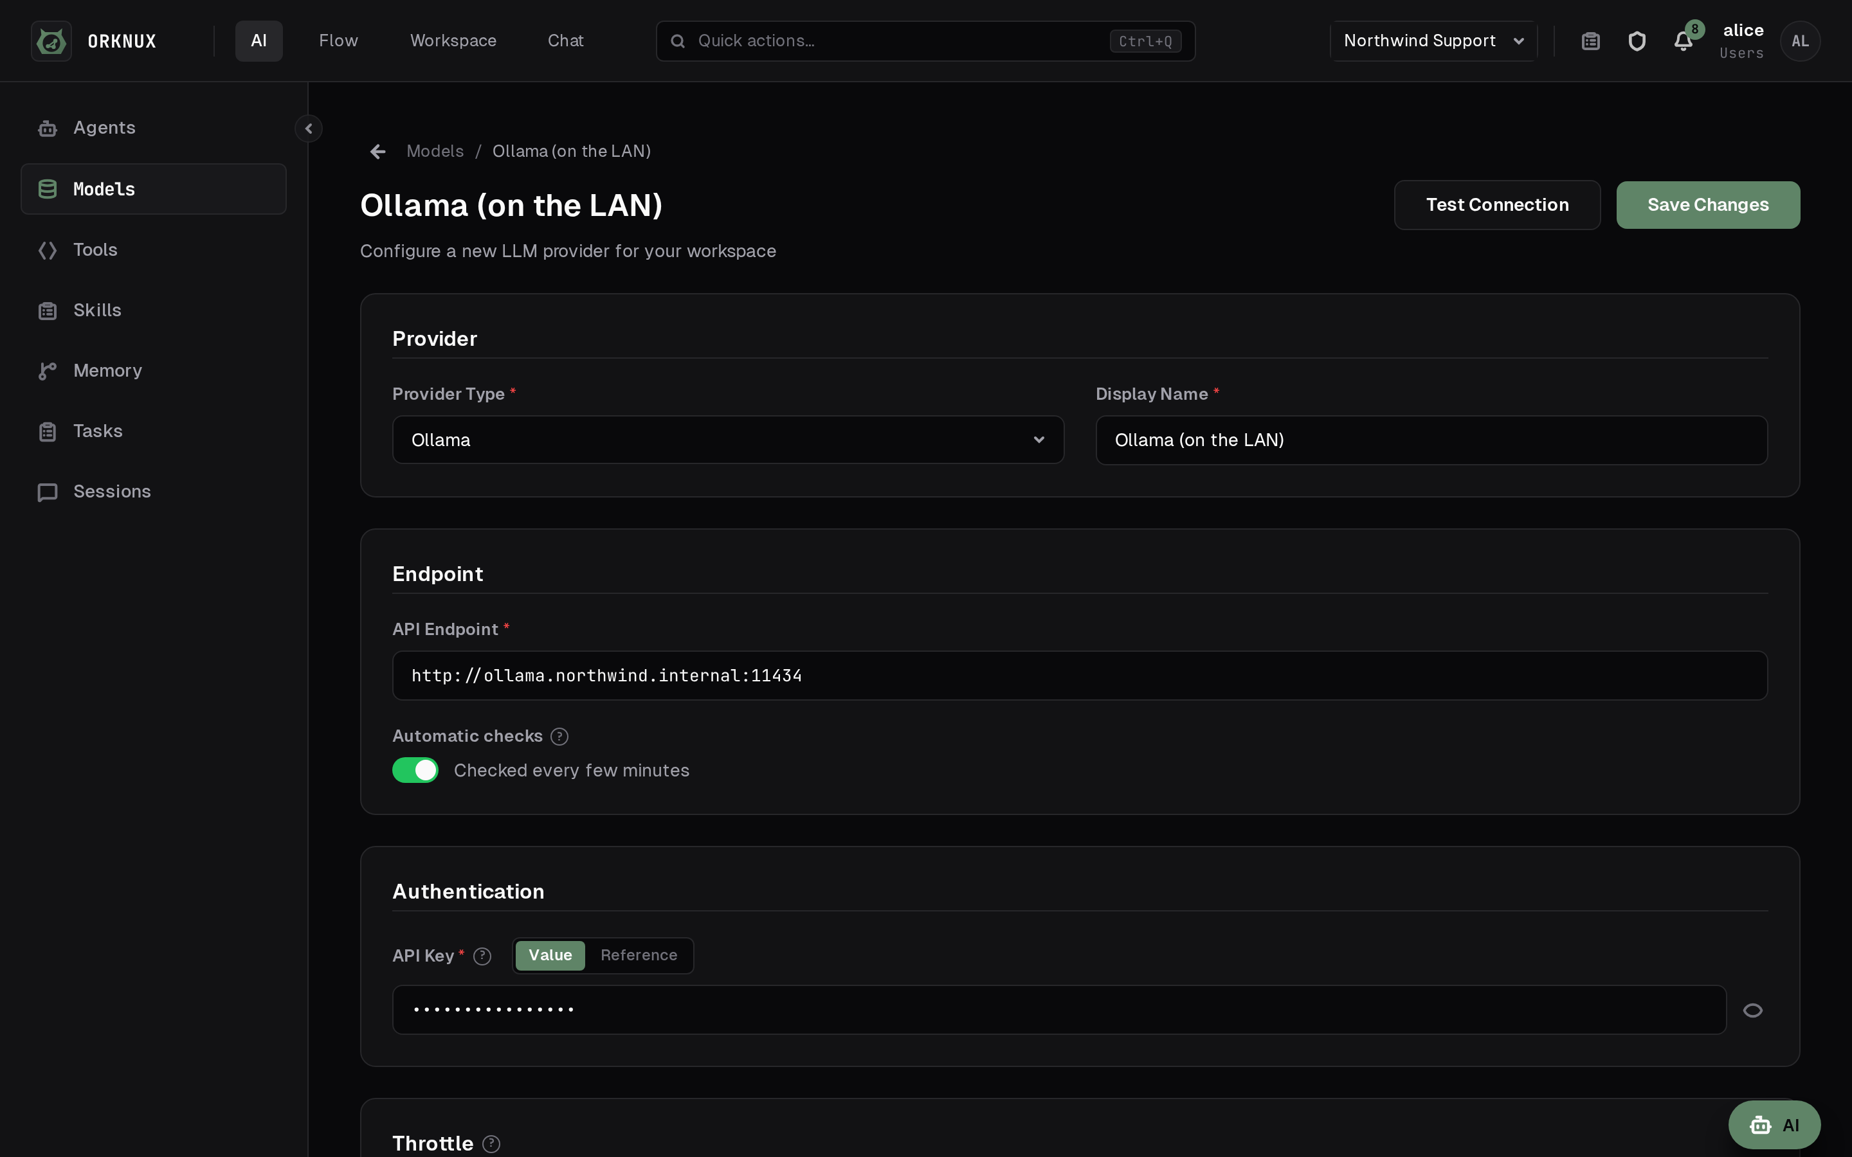The image size is (1852, 1157).
Task: Open the clipboard list icon in header
Action: 1591,41
